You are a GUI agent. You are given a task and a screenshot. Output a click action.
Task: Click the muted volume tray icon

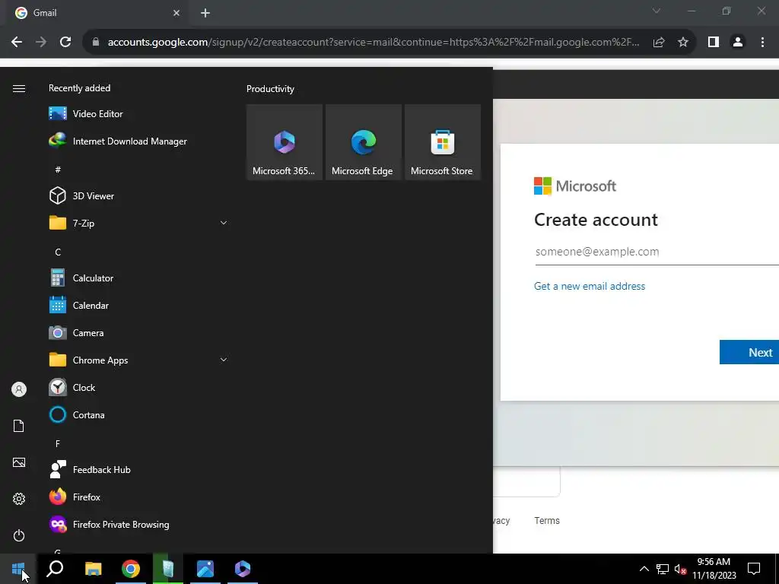tap(681, 569)
